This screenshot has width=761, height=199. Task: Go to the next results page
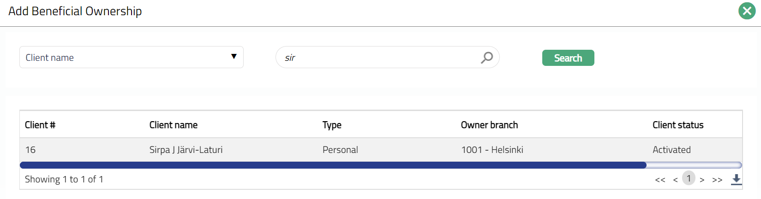[x=702, y=180]
